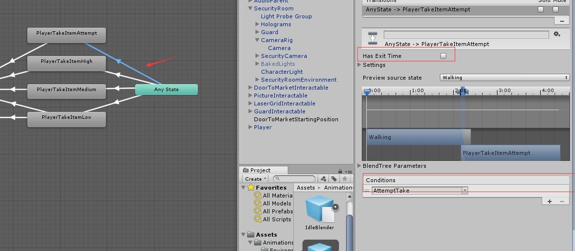The height and width of the screenshot is (251, 575).
Task: Click the Search by Label tag icon
Action: [x=333, y=179]
